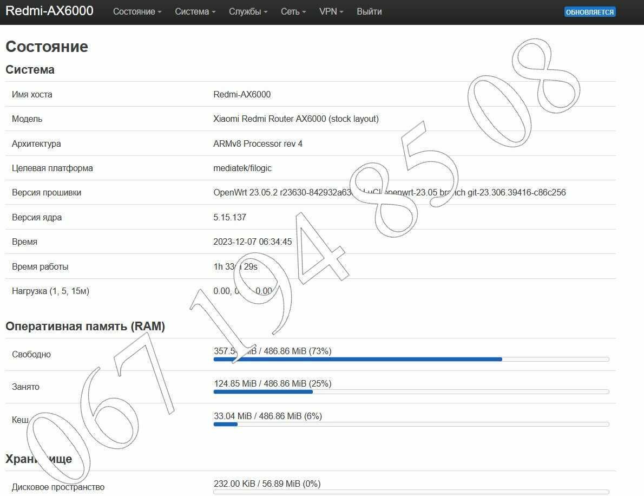Screen dimensions: 644x496
Task: Click the Кеш memory progress bar
Action: pos(411,424)
